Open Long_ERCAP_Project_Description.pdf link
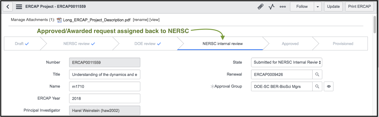379x117 pixels. click(x=97, y=20)
